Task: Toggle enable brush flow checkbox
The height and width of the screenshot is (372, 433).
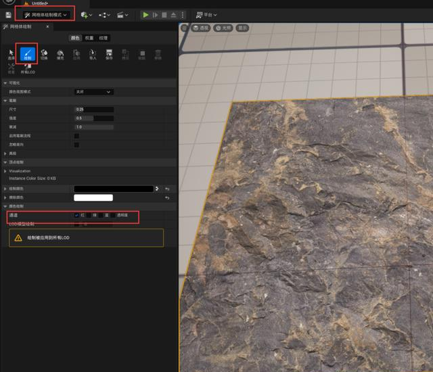Action: [76, 136]
